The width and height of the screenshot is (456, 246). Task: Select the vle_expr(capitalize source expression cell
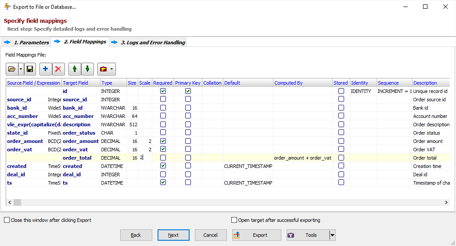click(34, 124)
